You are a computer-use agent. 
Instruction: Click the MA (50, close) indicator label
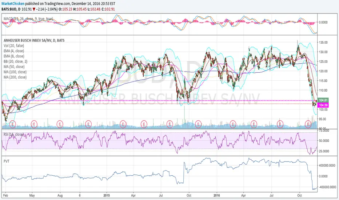[14, 67]
